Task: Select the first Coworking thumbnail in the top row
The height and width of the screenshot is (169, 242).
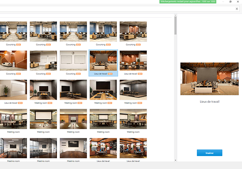Action: [13, 31]
